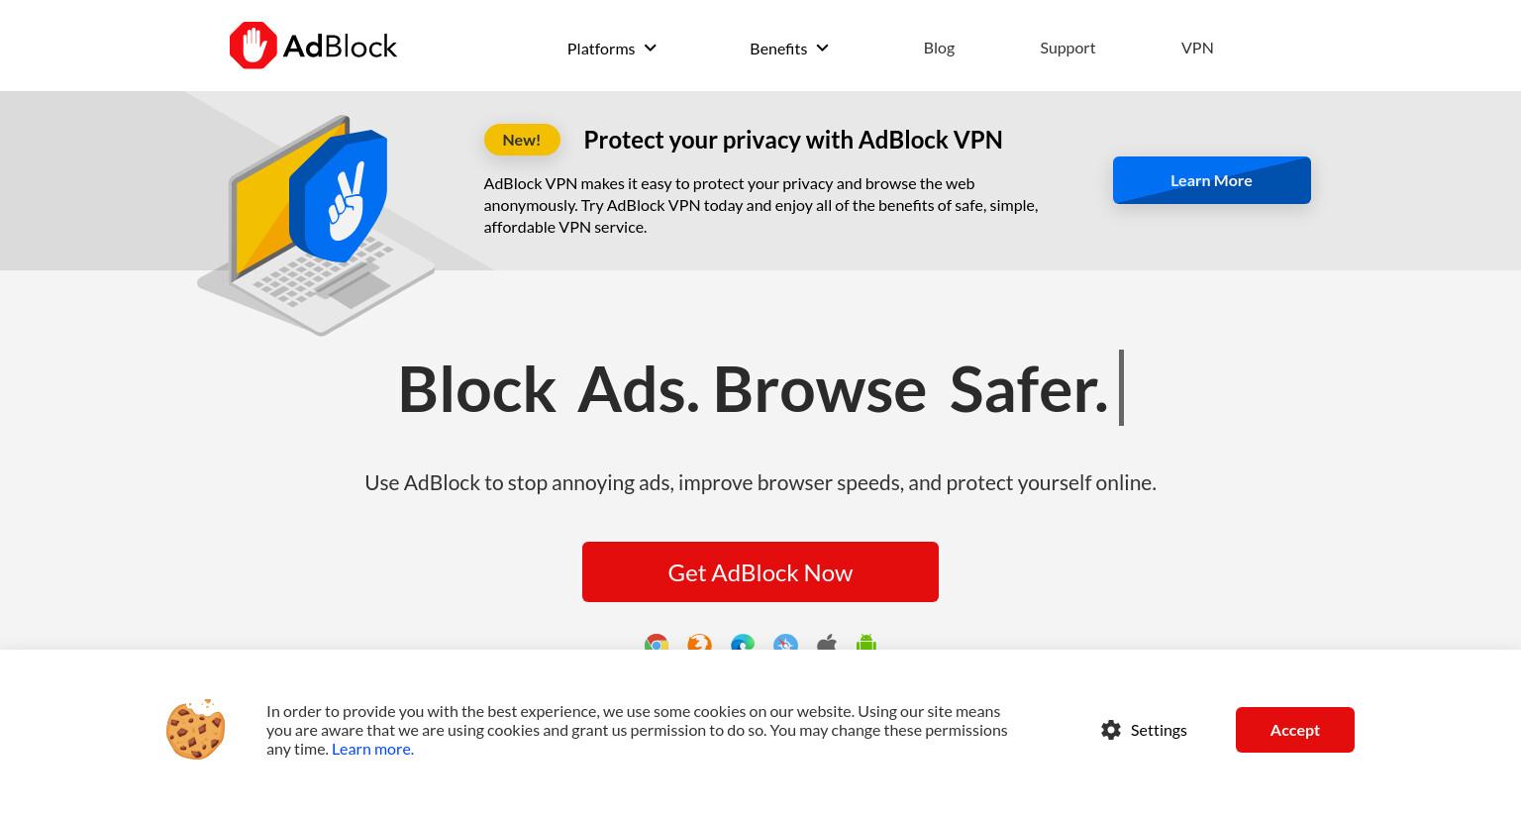Click the Safari browser icon
The height and width of the screenshot is (818, 1521).
click(785, 643)
